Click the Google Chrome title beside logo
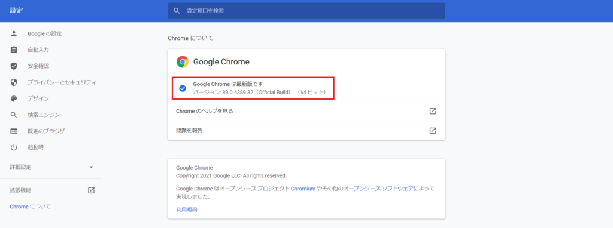 [221, 61]
